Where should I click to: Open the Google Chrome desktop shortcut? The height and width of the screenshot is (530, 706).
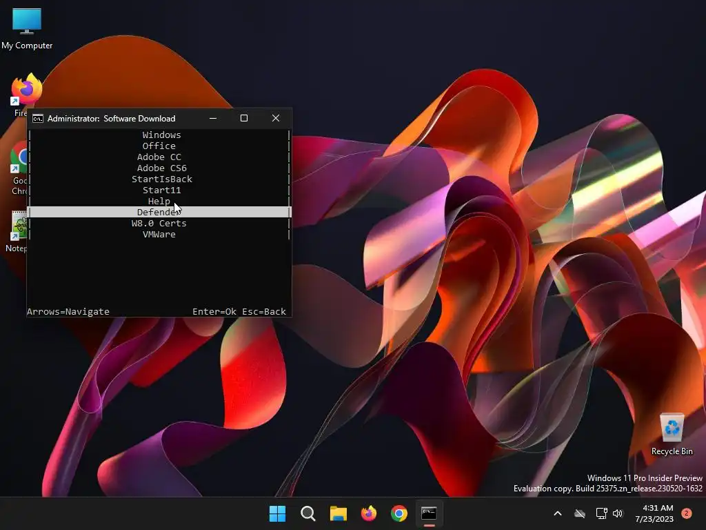19,168
